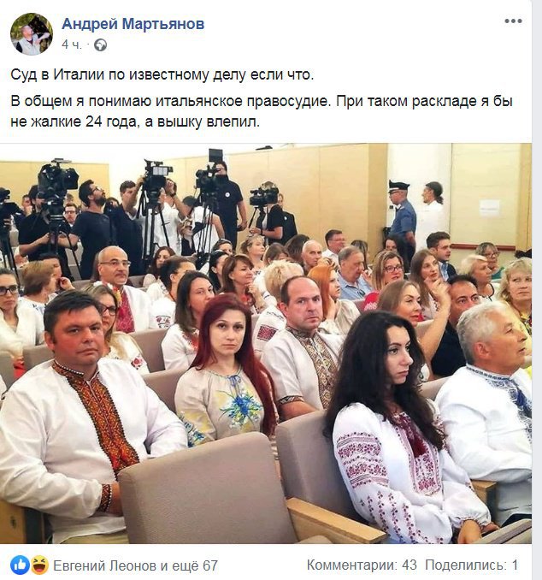Click the blue Like reaction icon

(x=20, y=565)
